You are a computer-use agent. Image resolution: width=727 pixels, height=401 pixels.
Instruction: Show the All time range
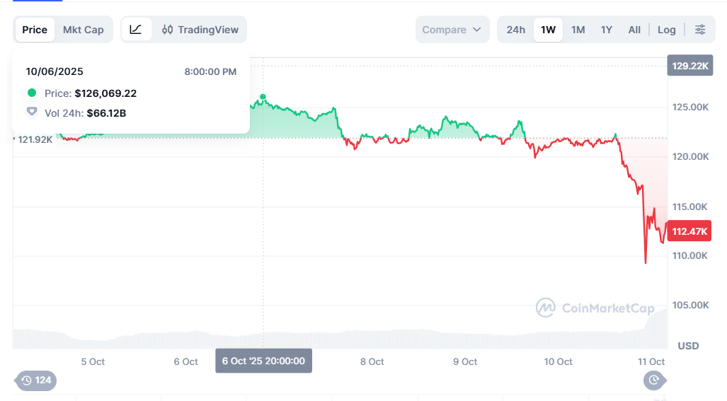[634, 30]
